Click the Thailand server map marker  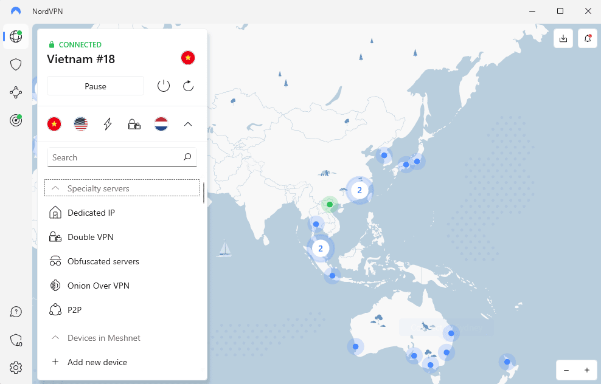click(x=316, y=224)
